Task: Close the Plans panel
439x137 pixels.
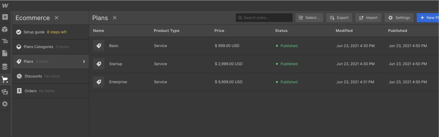Action: point(115,18)
